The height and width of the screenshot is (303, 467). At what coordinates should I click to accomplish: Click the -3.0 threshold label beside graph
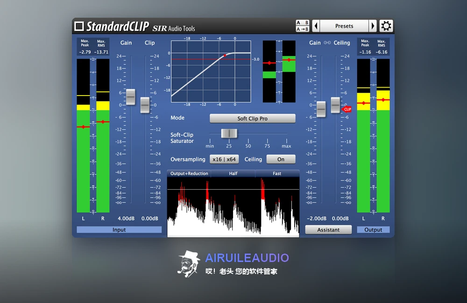[256, 59]
